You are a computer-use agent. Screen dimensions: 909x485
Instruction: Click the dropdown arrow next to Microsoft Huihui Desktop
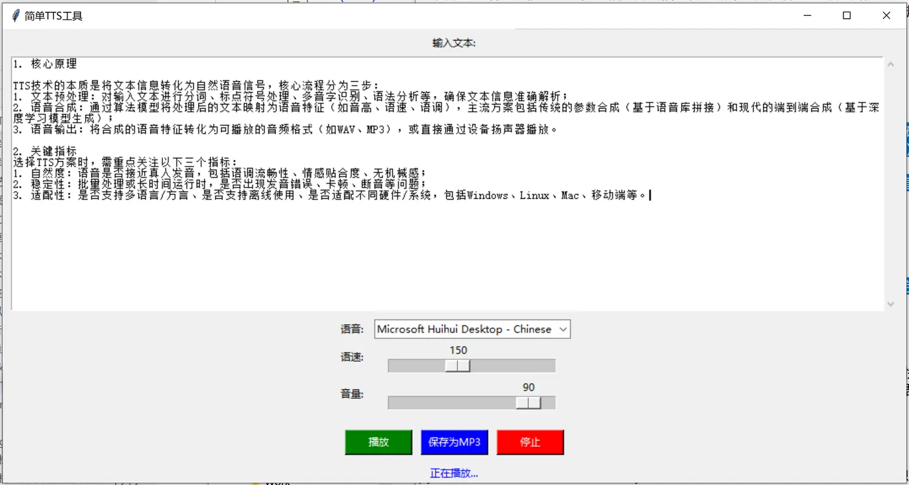point(562,329)
